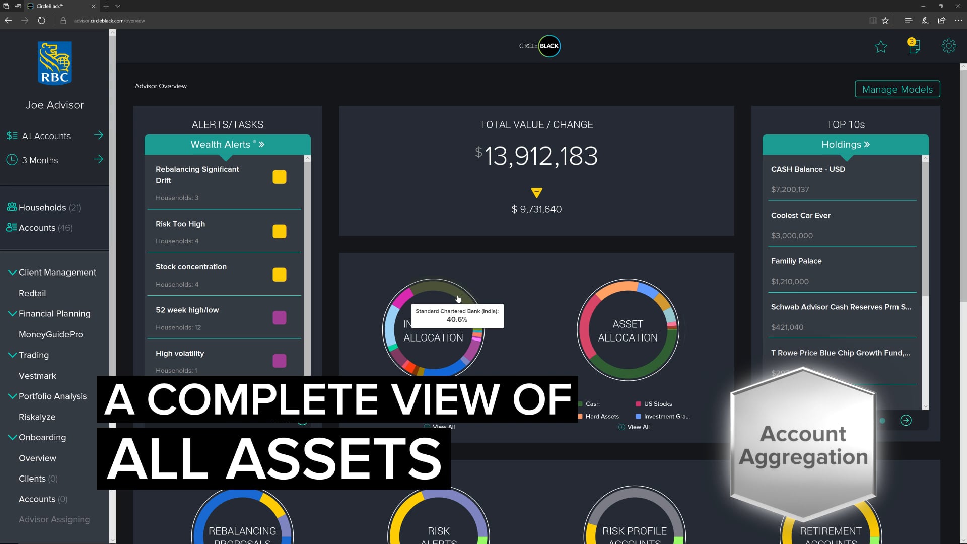
Task: Click View All under Asset Allocation
Action: click(x=634, y=427)
